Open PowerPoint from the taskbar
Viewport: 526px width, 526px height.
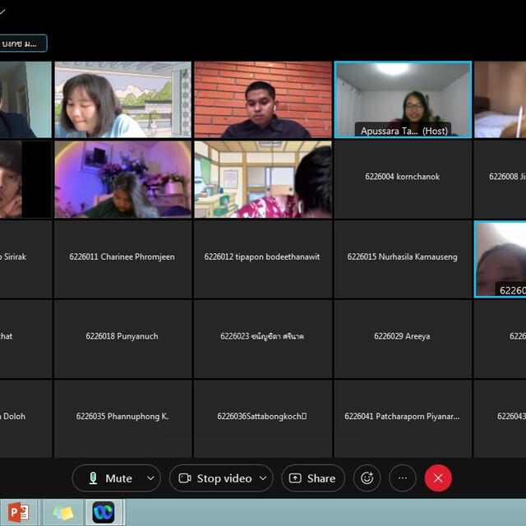[19, 513]
